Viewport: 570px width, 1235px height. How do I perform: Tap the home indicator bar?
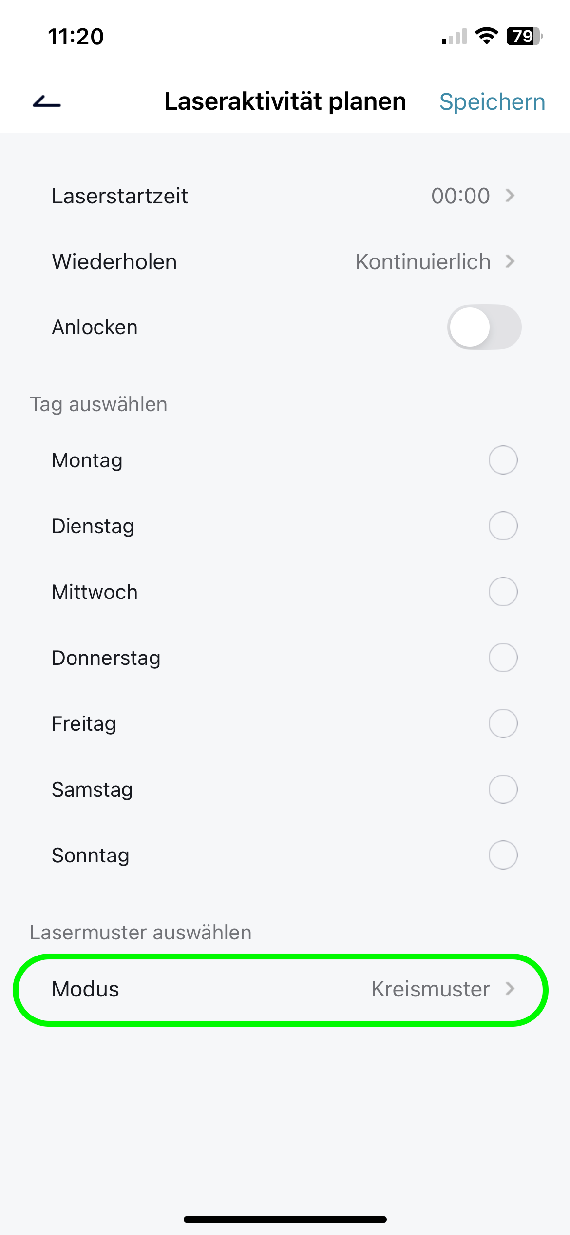pyautogui.click(x=285, y=1219)
